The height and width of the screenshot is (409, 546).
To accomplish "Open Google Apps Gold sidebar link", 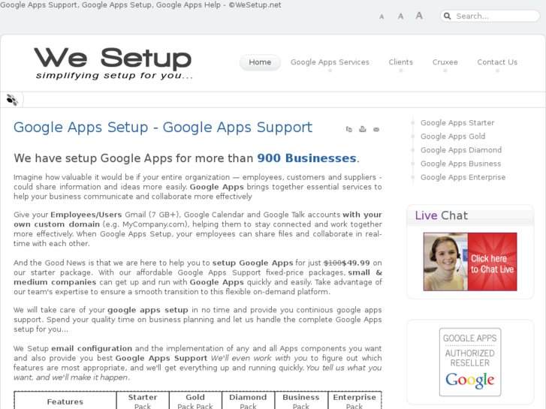I will [453, 137].
